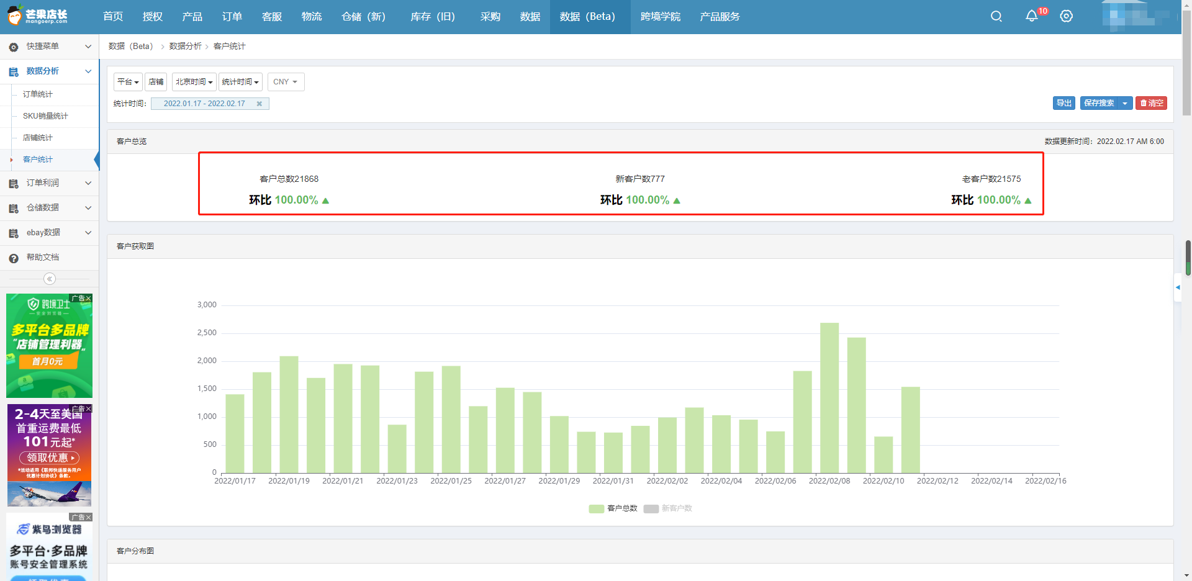
Task: Click the 客户总数21868 summary value
Action: tap(289, 179)
